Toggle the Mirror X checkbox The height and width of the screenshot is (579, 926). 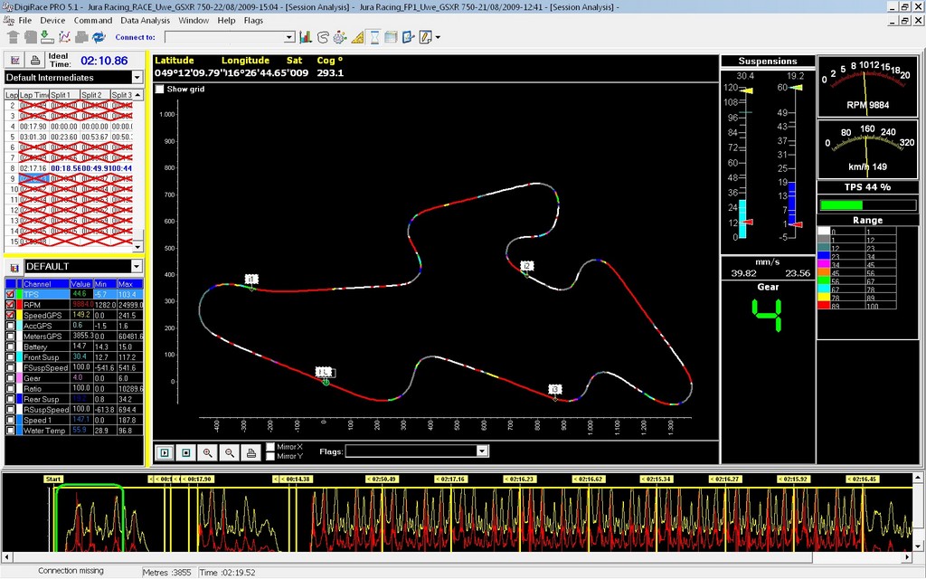pos(271,447)
